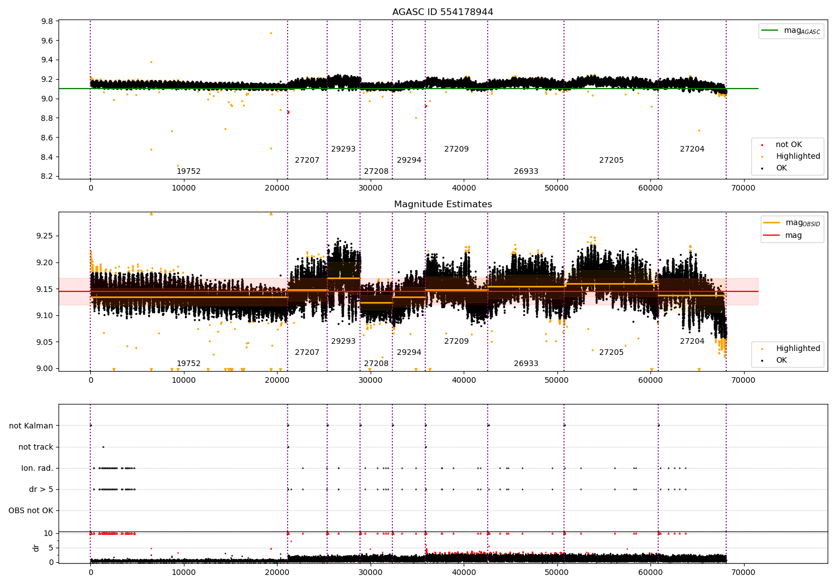This screenshot has height=585, width=836.
Task: Click the 8.2 y-axis tick label
Action: (x=47, y=177)
